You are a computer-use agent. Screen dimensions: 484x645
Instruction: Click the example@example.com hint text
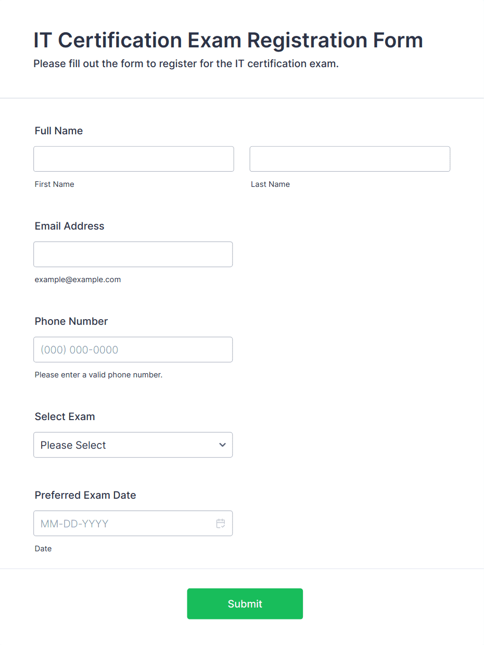pos(78,280)
